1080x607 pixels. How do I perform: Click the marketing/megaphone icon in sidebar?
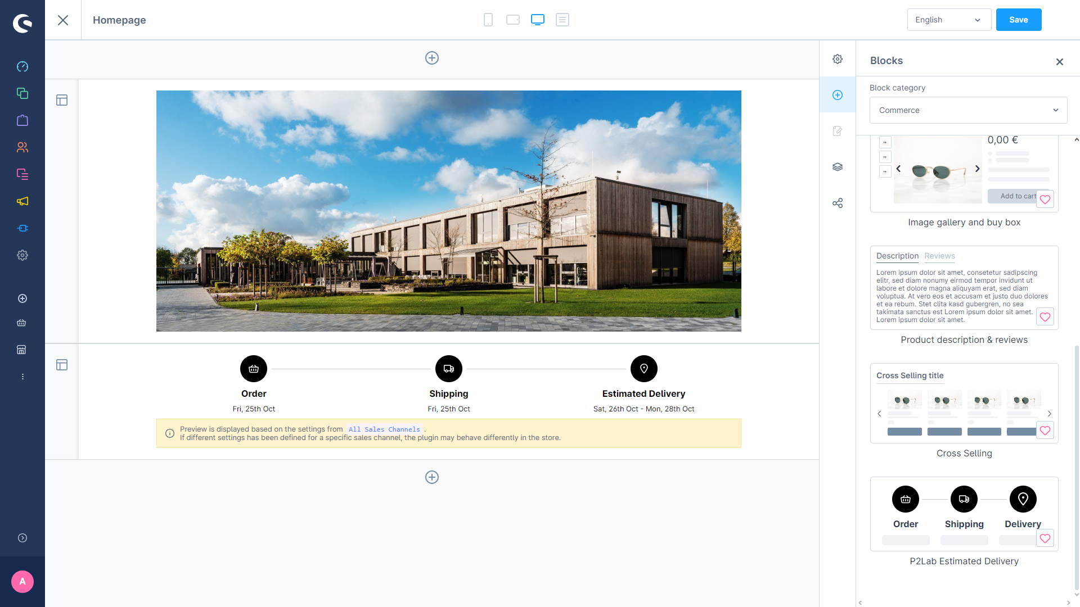[x=22, y=201]
